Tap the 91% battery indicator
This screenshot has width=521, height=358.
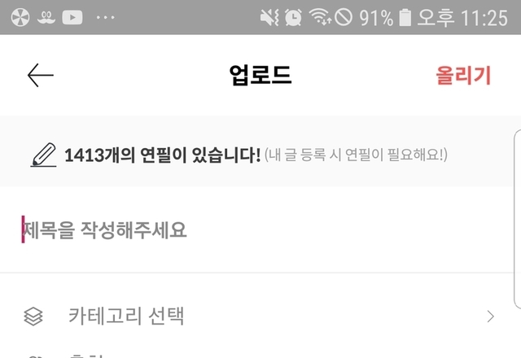[385, 18]
